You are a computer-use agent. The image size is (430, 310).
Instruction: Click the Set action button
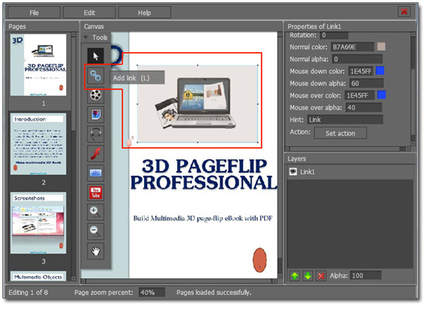pos(340,134)
